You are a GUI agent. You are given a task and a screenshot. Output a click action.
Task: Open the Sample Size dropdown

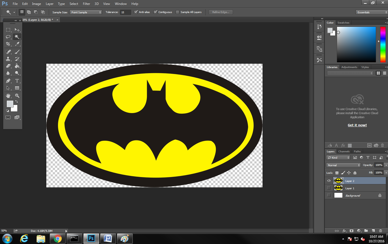[86, 12]
